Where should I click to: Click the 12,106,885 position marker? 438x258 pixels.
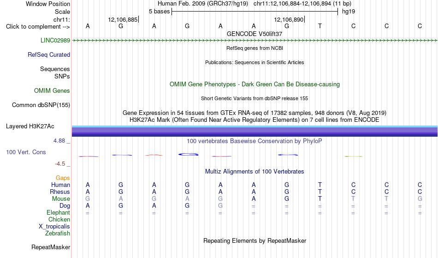123,19
